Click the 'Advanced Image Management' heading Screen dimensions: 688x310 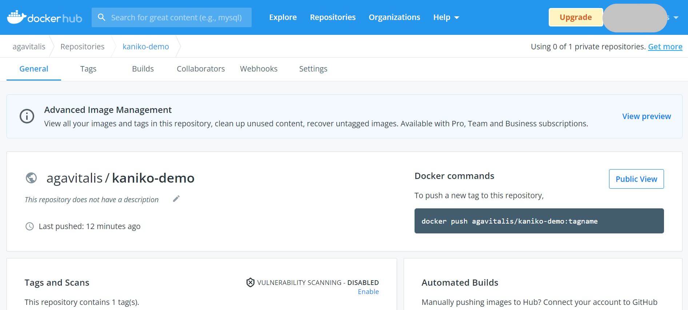pos(108,110)
